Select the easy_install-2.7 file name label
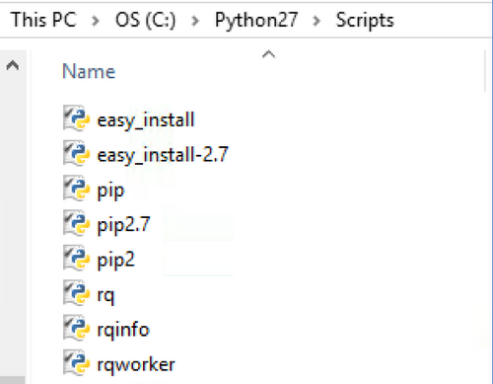The height and width of the screenshot is (384, 493). tap(163, 155)
